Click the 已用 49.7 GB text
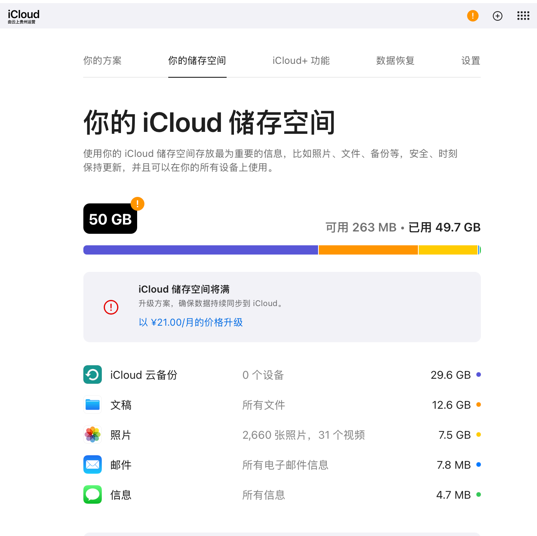The image size is (537, 536). pos(444,227)
